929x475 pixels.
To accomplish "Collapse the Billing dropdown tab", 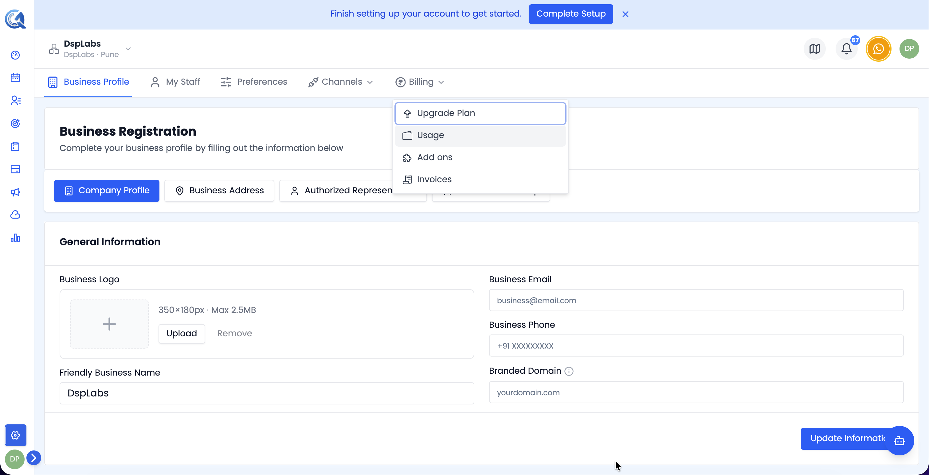I will 420,82.
